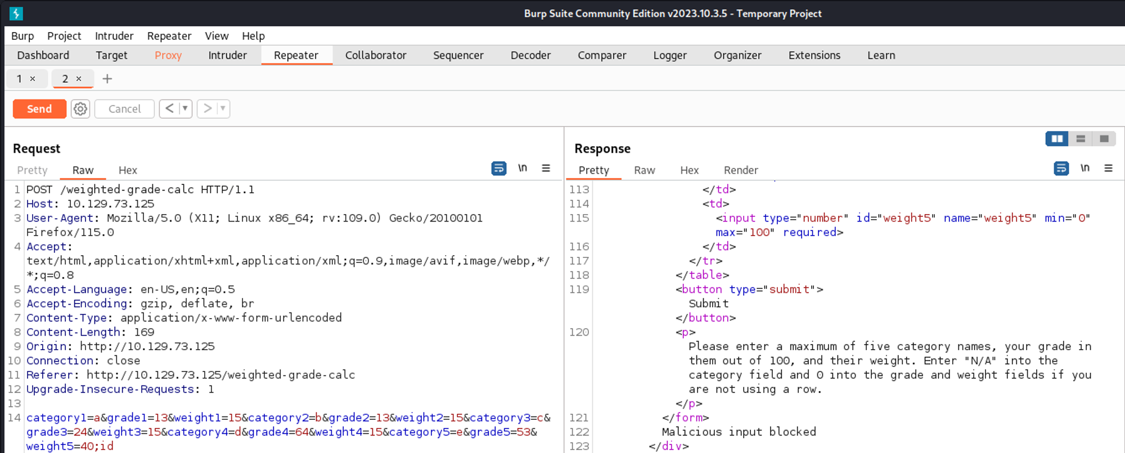
Task: Open Response panel hamburger options menu
Action: [x=1108, y=168]
